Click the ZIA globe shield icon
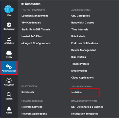 coord(9,9)
